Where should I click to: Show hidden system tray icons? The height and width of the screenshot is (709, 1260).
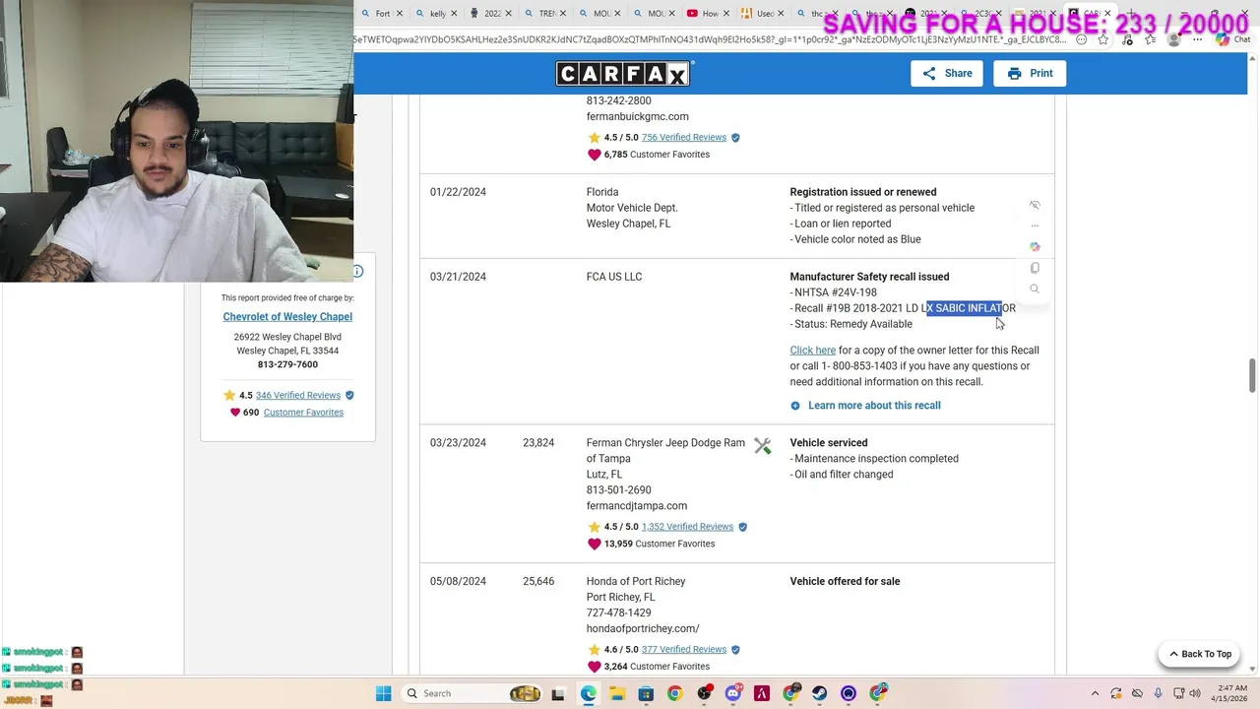[x=1095, y=693]
